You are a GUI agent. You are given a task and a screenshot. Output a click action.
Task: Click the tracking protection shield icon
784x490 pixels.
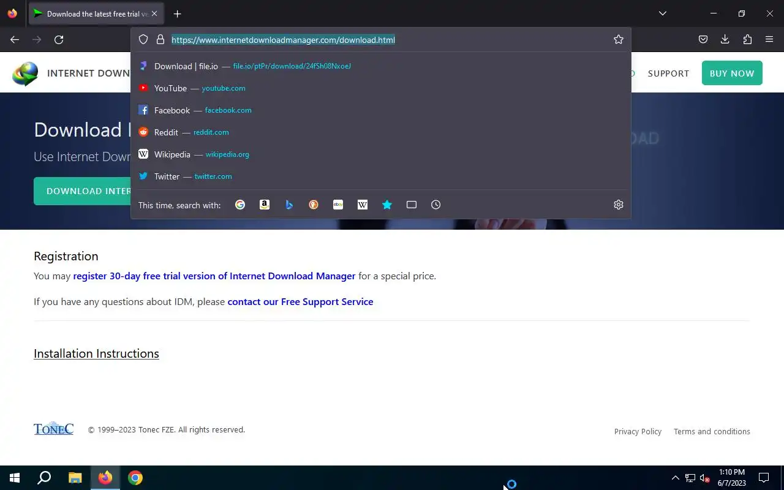tap(143, 40)
